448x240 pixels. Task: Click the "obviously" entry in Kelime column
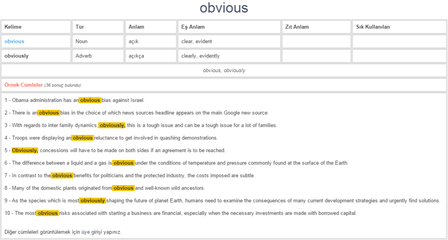coord(17,56)
